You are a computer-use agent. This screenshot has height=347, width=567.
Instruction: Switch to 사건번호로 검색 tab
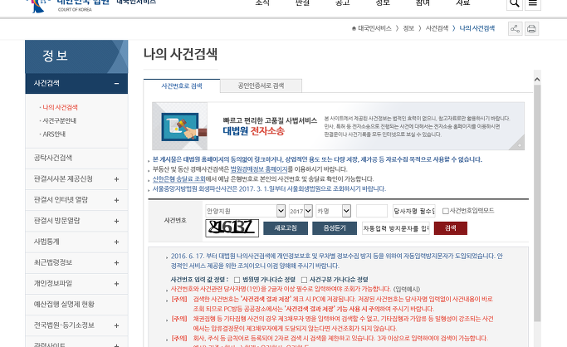point(182,86)
